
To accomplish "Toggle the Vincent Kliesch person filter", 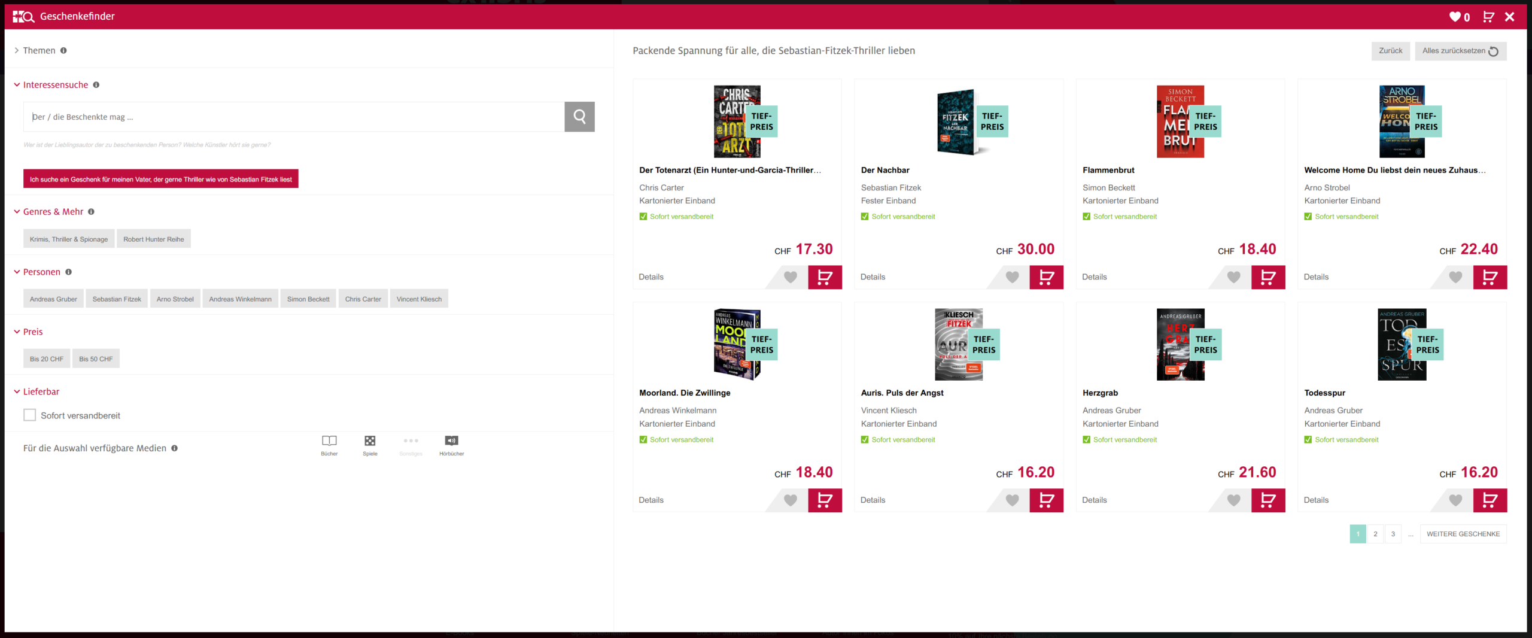I will tap(419, 299).
